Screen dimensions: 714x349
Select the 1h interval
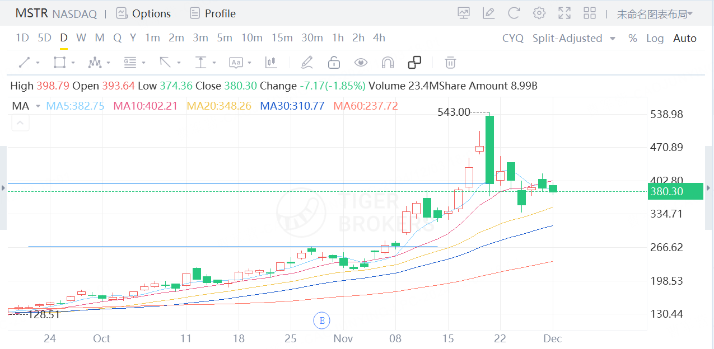[338, 38]
